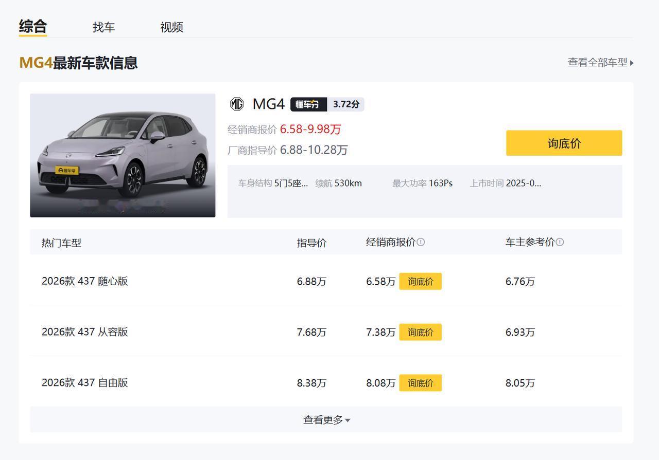Click 询底价 for 437 自由版

[x=420, y=383]
